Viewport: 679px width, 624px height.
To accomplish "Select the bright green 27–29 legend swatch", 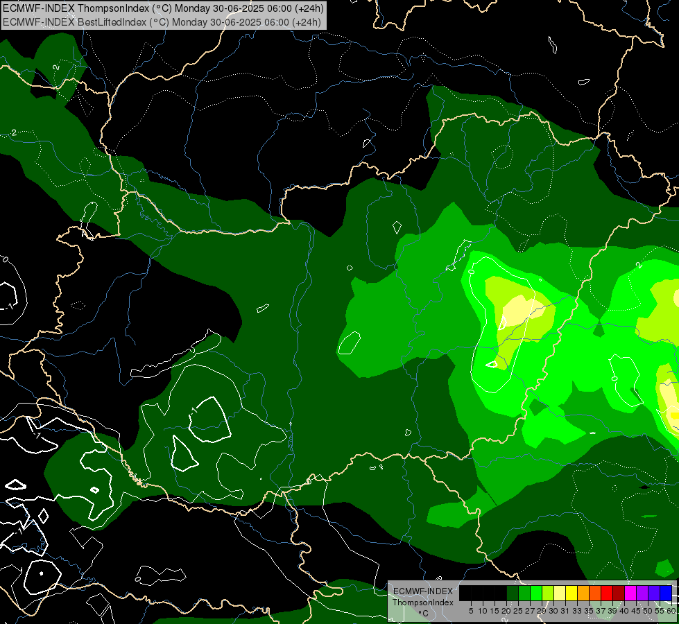I will tap(536, 593).
